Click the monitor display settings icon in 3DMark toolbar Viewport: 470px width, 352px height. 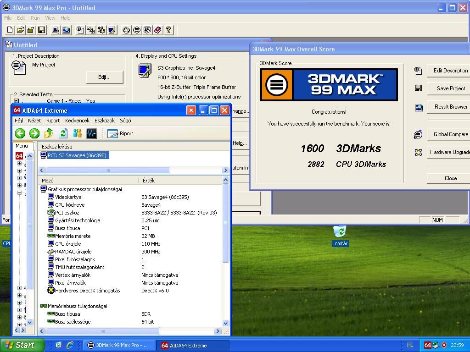tap(112, 30)
